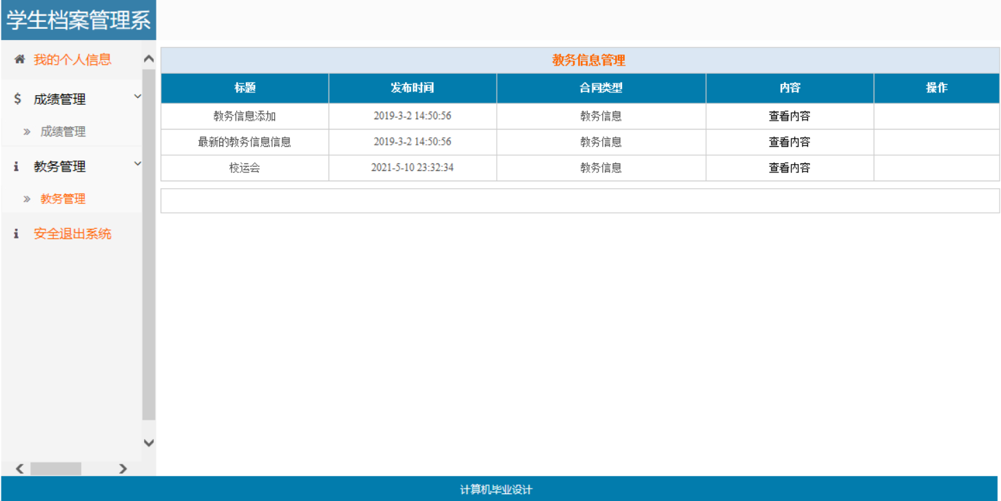
Task: Click sidebar horizontal scroll right arrow
Action: click(x=123, y=469)
